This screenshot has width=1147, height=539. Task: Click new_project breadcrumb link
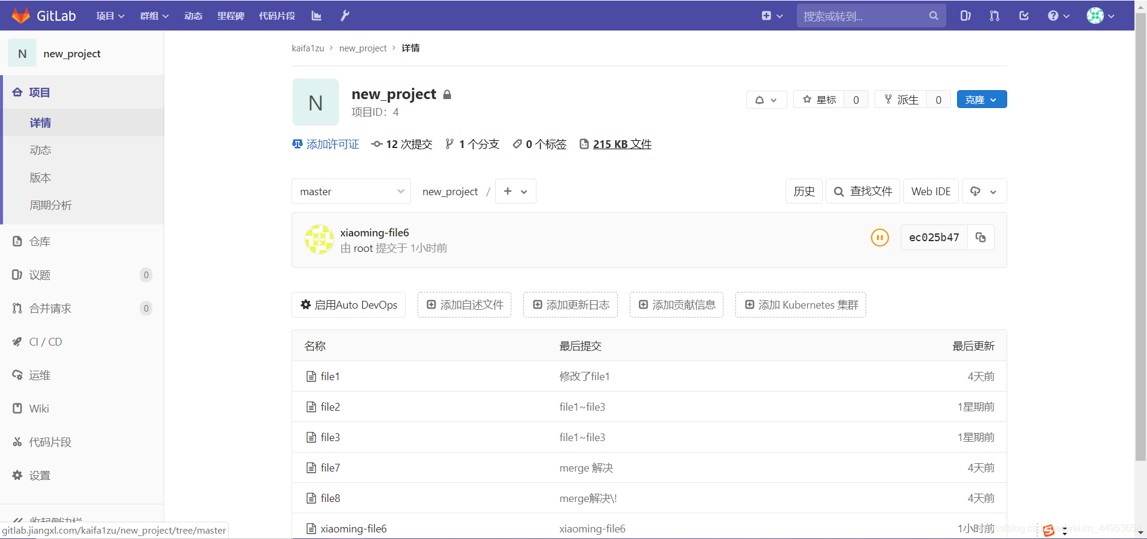pyautogui.click(x=363, y=48)
